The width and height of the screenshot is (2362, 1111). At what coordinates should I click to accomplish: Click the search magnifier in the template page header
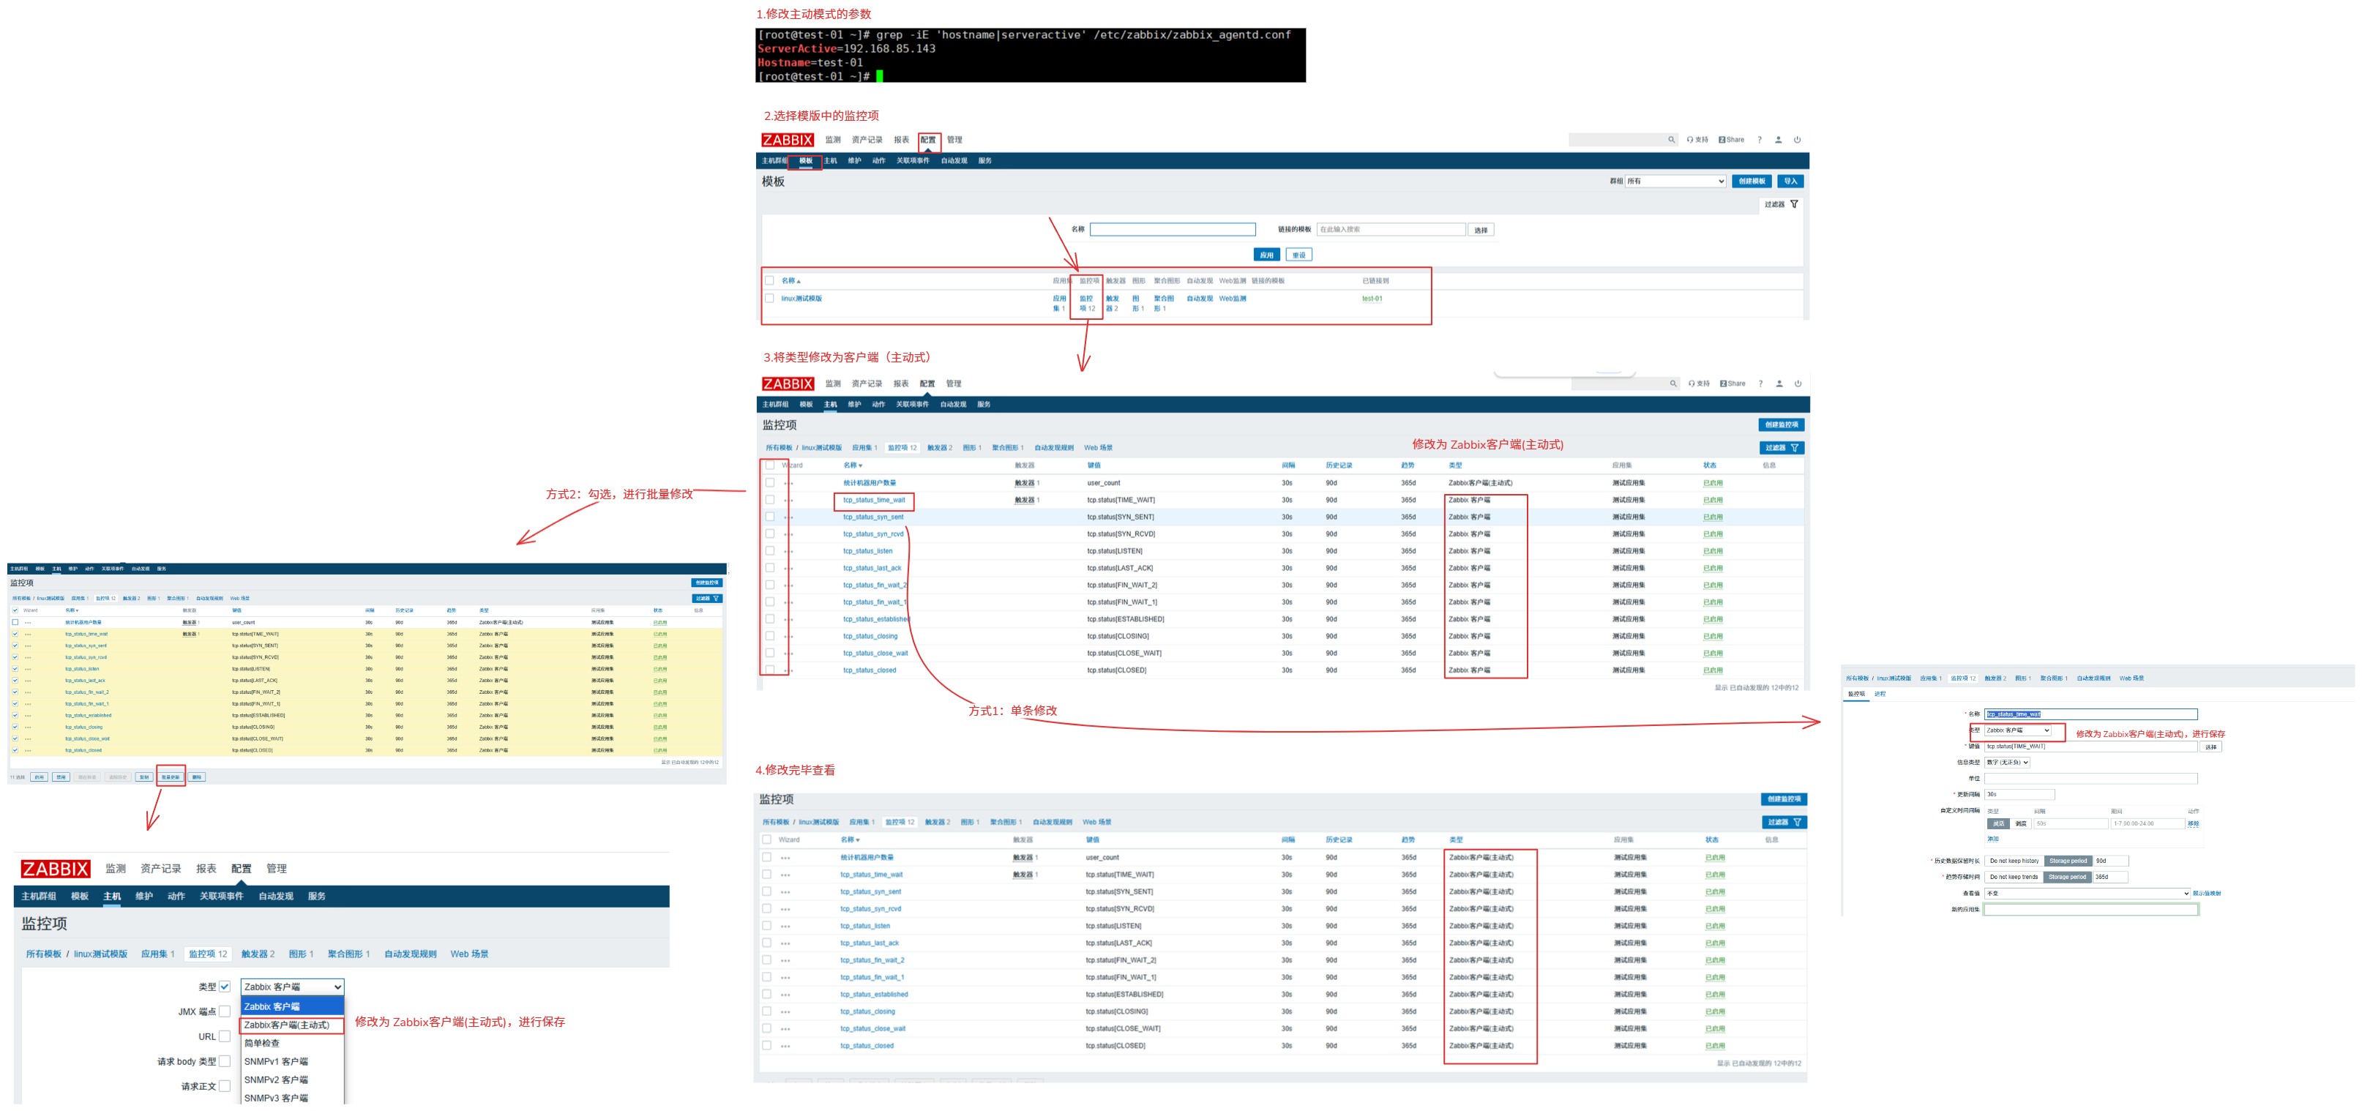point(1672,141)
